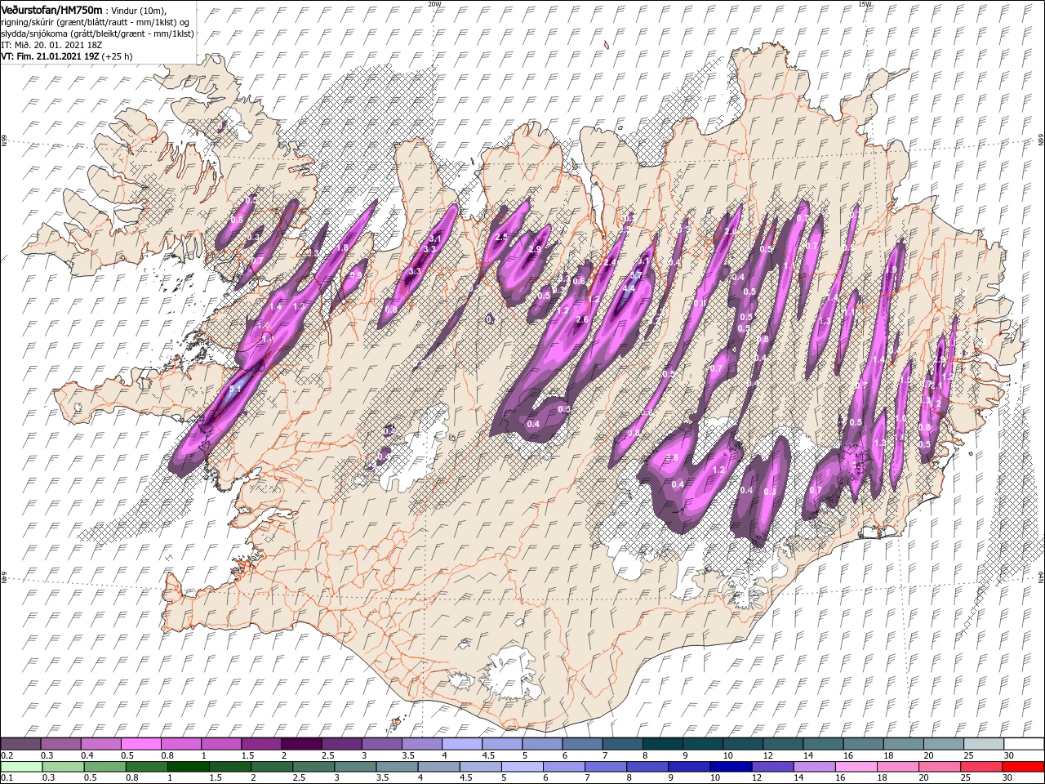Pick bright red rain swatch above 30
The width and height of the screenshot is (1045, 784).
click(x=1022, y=768)
